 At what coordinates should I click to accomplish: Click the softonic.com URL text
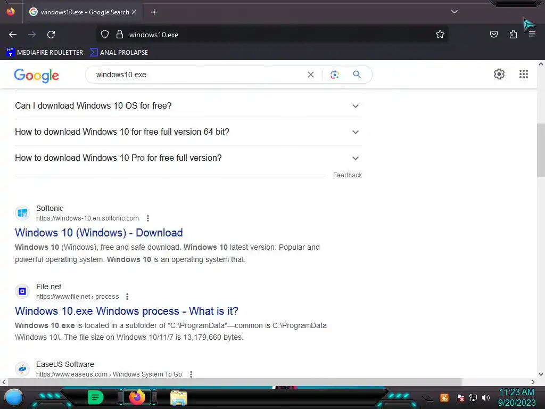(x=87, y=218)
